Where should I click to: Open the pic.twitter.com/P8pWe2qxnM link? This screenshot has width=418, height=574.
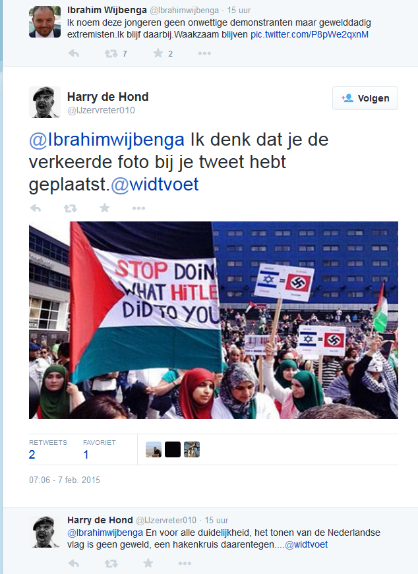click(x=310, y=35)
